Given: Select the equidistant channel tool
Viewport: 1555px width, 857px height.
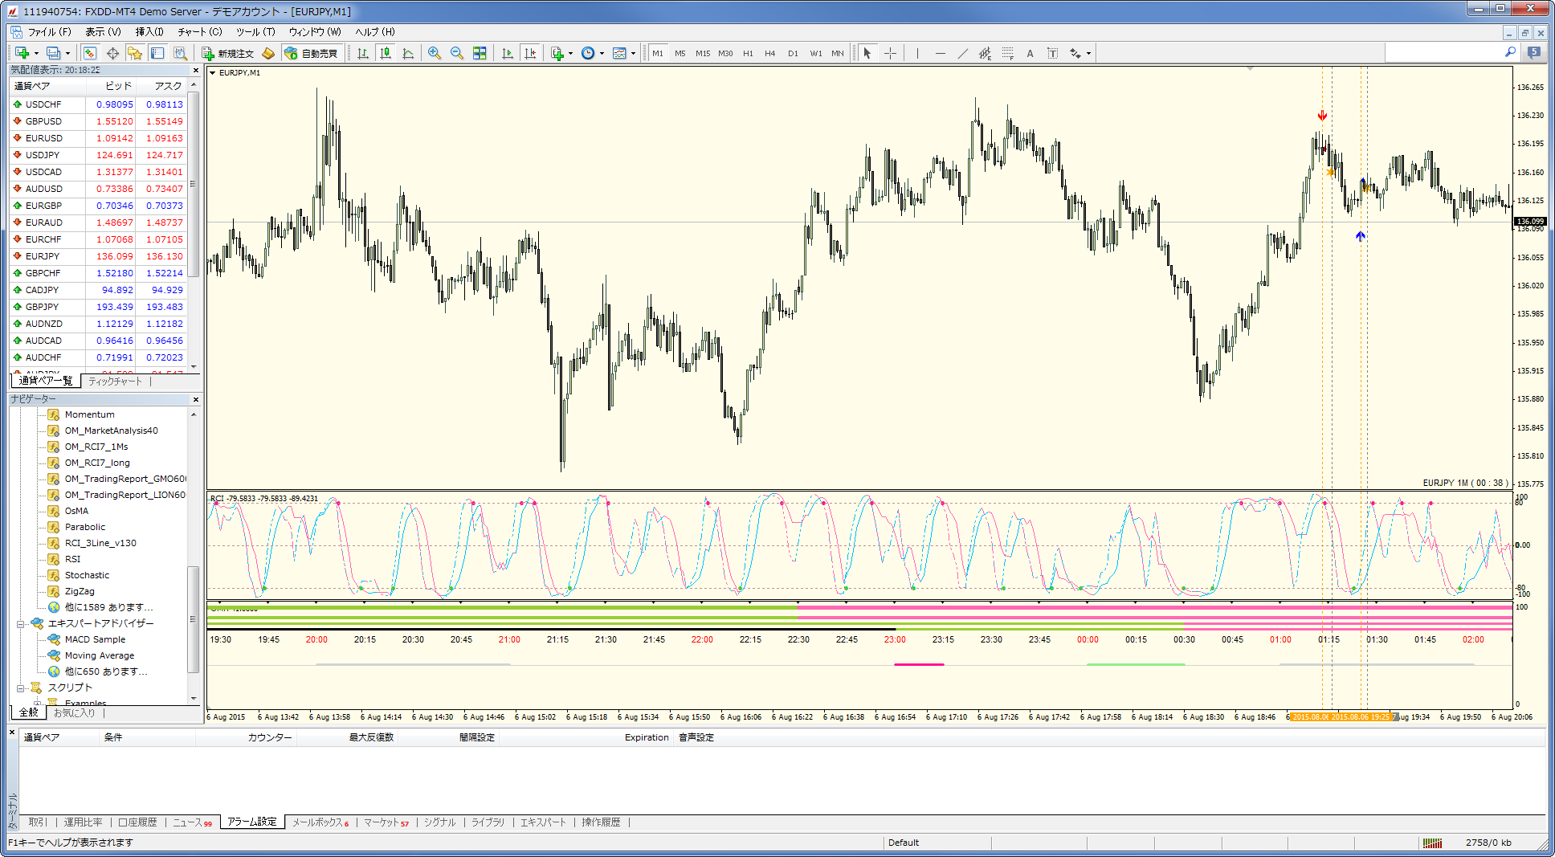Looking at the screenshot, I should pyautogui.click(x=985, y=53).
